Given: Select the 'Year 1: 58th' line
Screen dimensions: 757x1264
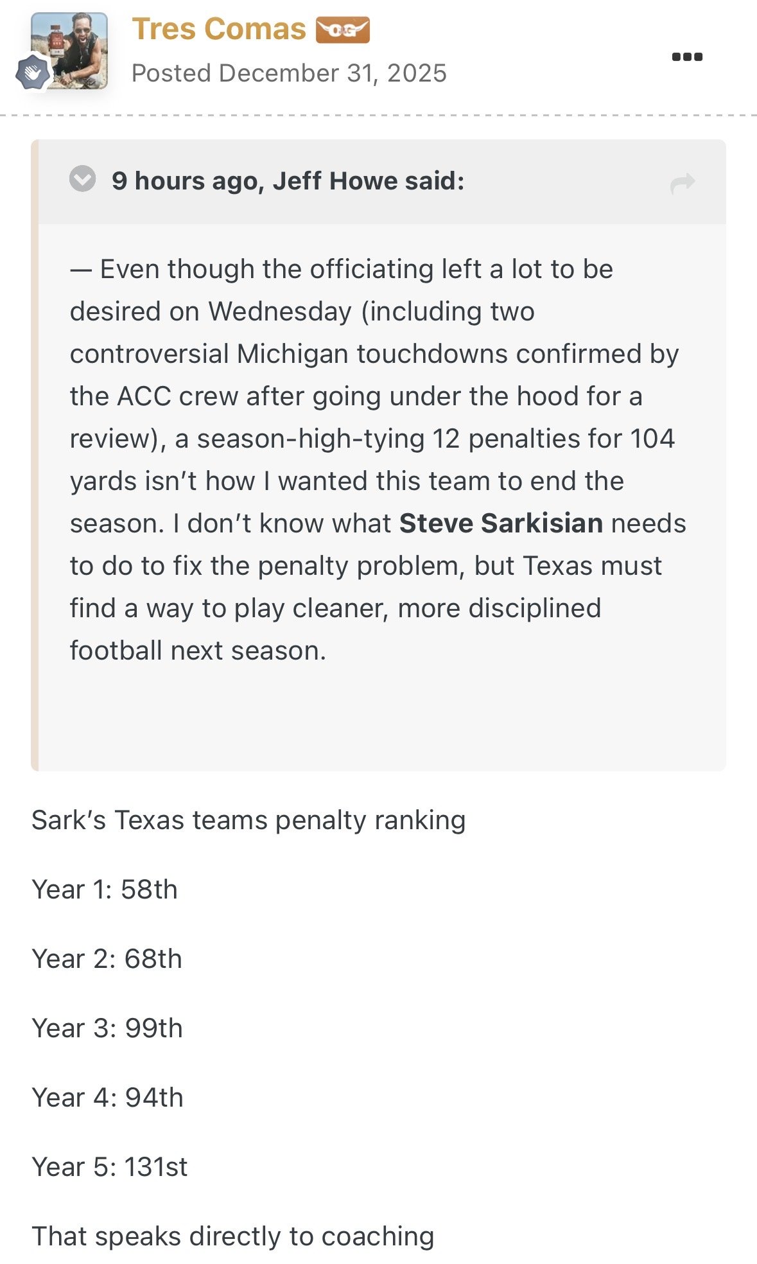Looking at the screenshot, I should tap(105, 890).
